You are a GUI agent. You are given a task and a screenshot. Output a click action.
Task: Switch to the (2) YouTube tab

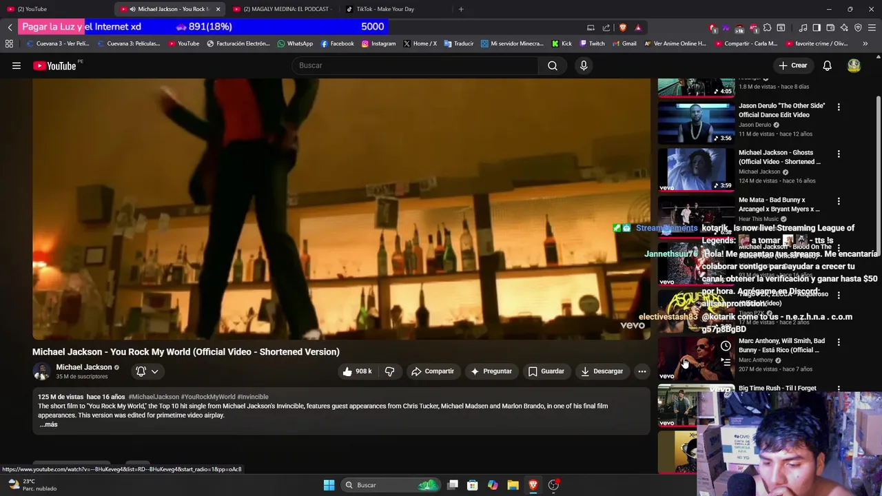tap(57, 9)
